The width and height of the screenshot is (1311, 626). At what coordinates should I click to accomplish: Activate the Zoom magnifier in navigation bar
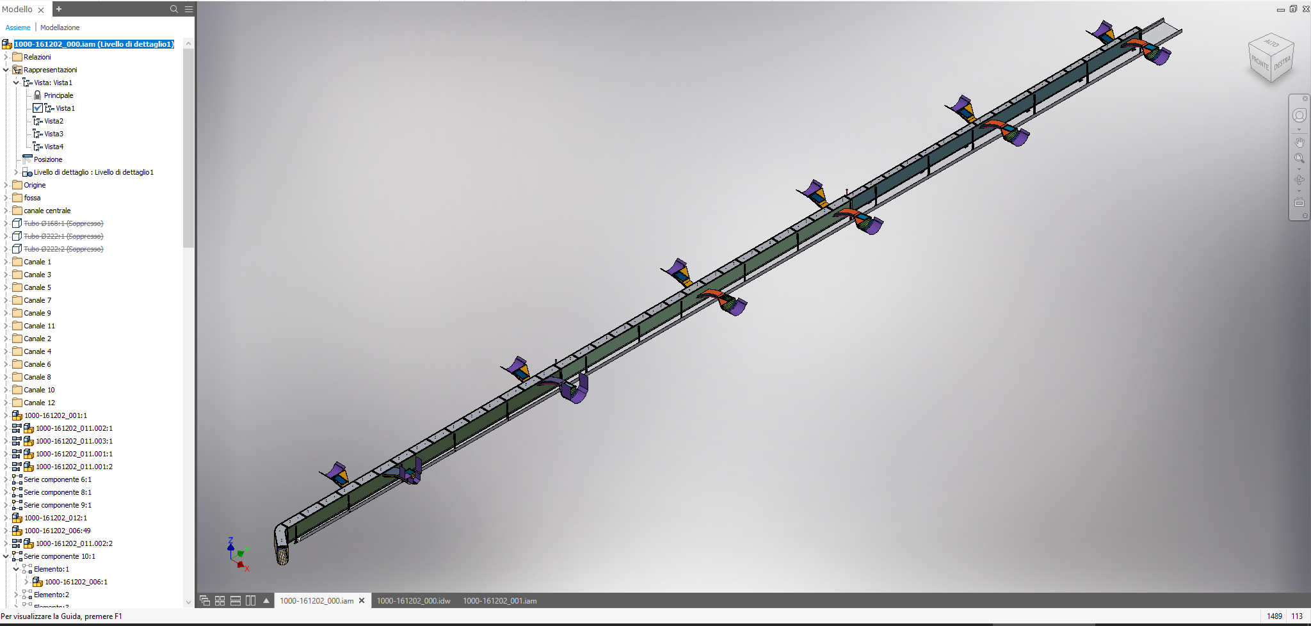pos(1299,158)
